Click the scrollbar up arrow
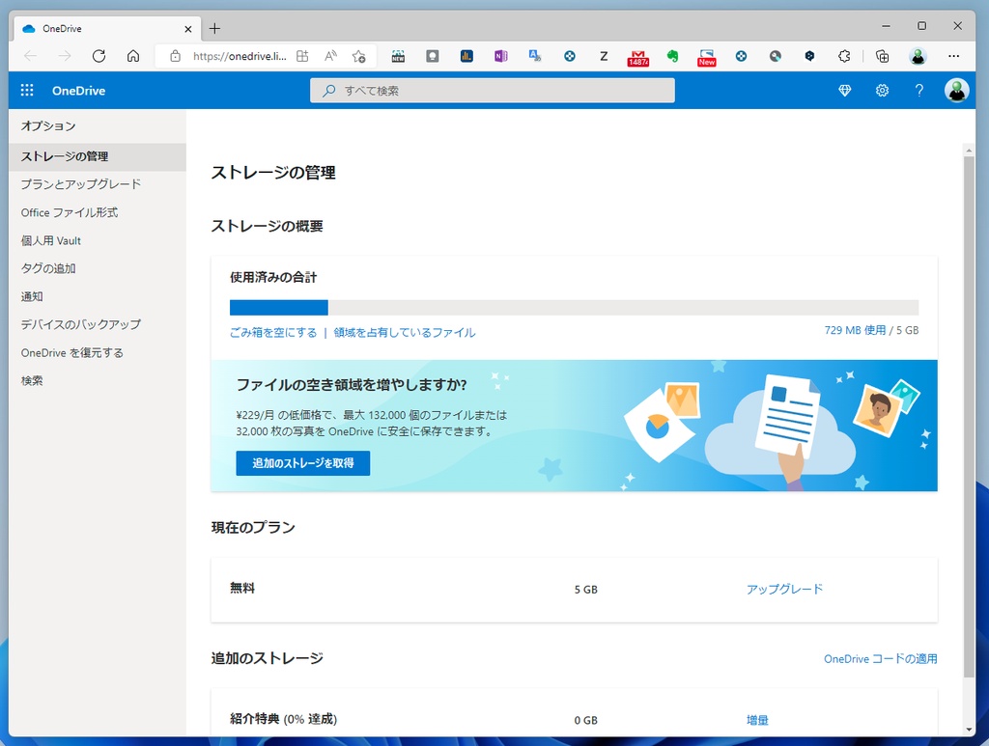The image size is (989, 746). pyautogui.click(x=969, y=150)
